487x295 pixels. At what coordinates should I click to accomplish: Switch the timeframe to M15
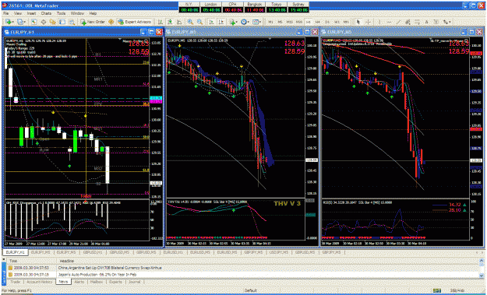289,22
